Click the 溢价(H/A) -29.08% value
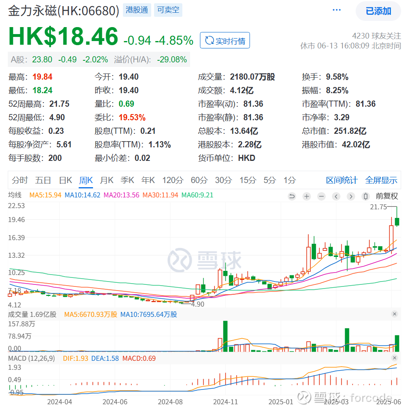The width and height of the screenshot is (404, 410). pyautogui.click(x=172, y=60)
